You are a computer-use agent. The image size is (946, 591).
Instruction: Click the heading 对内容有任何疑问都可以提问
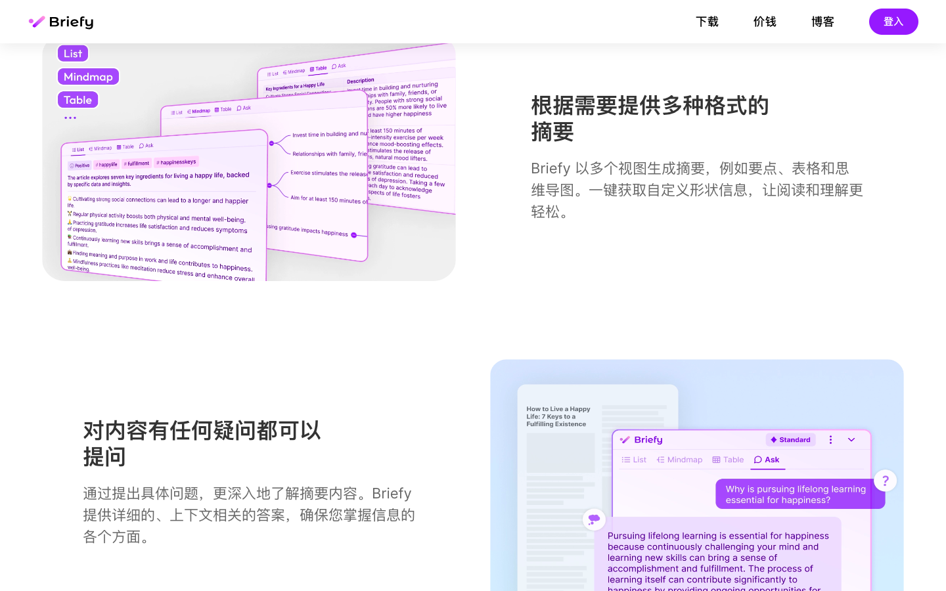tap(202, 444)
